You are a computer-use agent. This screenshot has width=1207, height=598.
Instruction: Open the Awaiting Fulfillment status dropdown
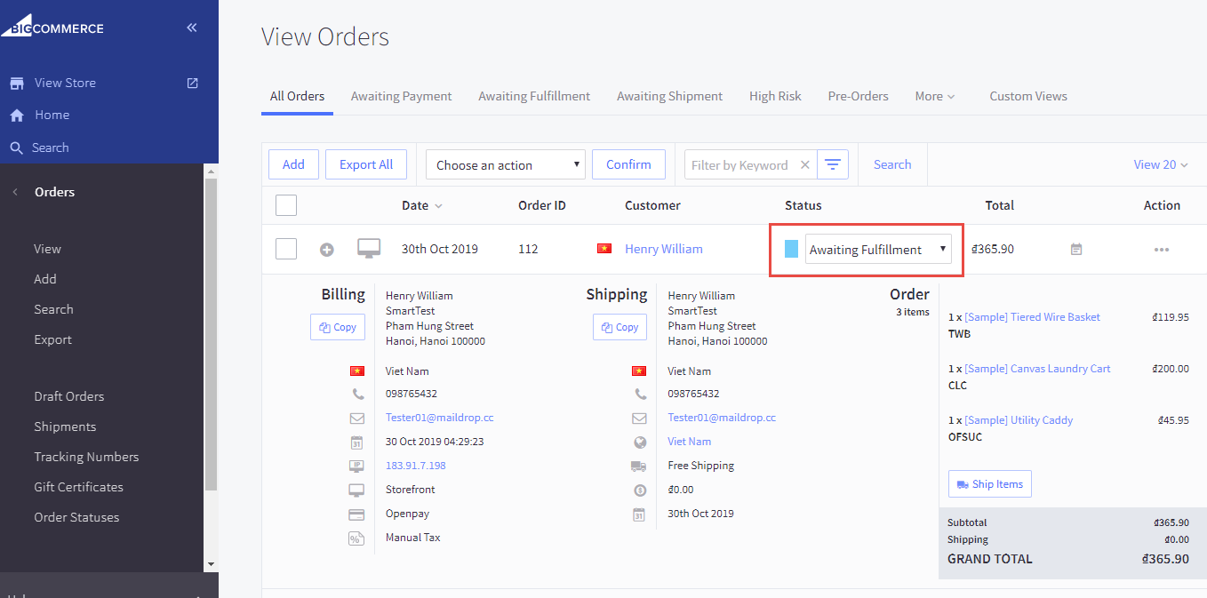click(877, 250)
